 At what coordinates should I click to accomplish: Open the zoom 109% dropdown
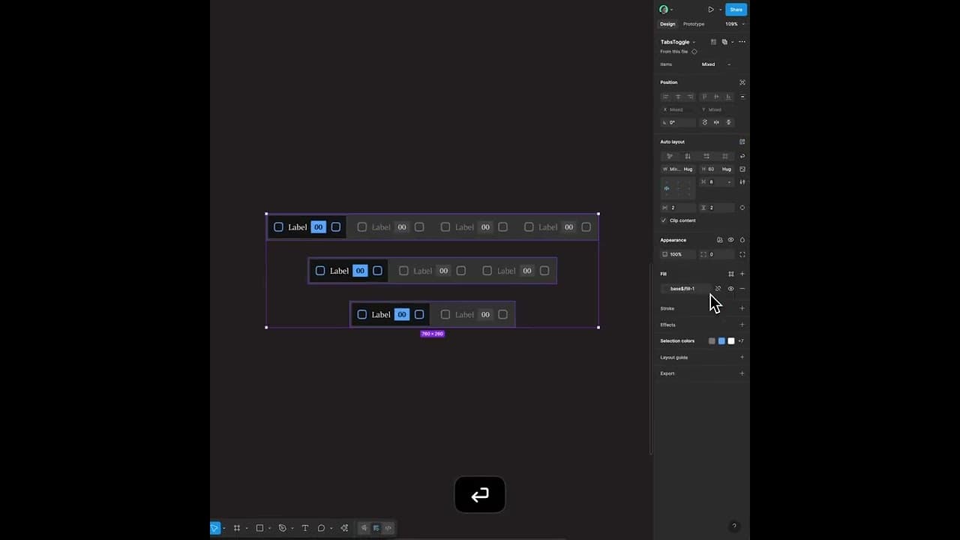[735, 24]
